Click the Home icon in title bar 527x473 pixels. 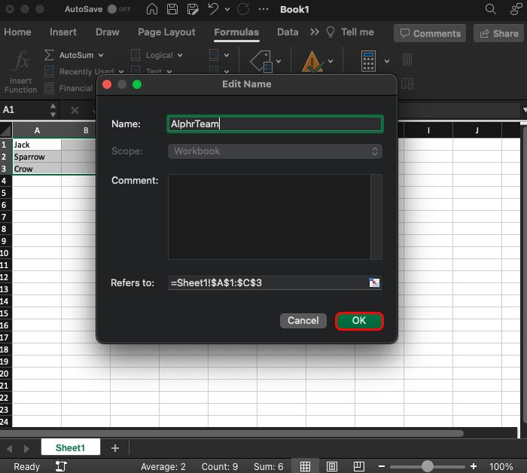point(153,10)
